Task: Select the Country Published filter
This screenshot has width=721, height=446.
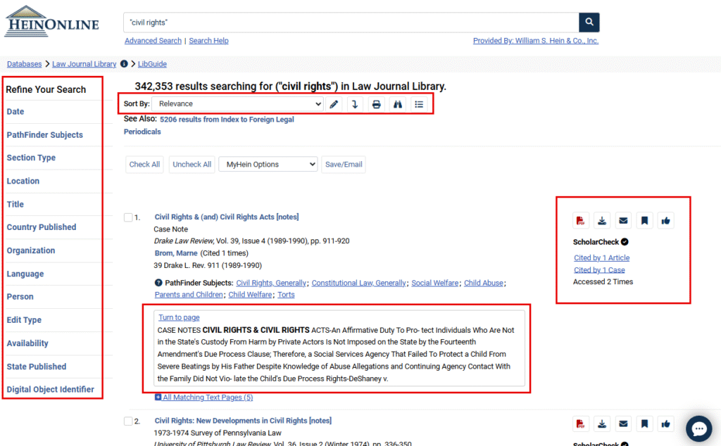Action: (42, 227)
